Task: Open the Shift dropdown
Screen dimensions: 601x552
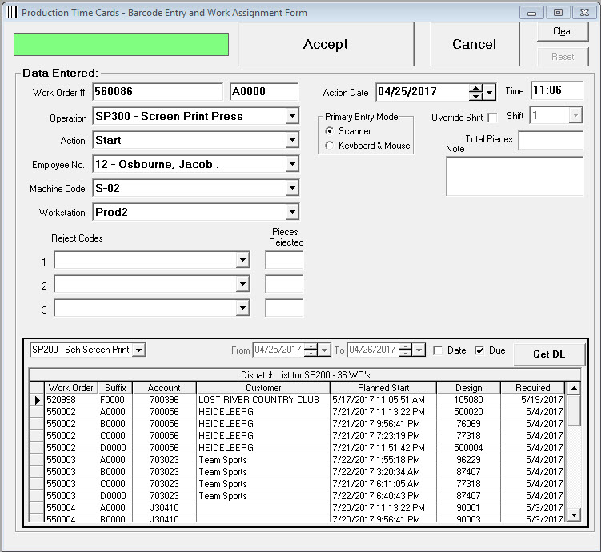Action: click(x=575, y=115)
